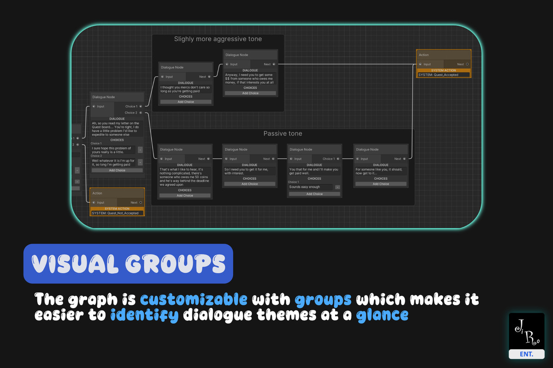Click the SYSTEM: Quest_Accepted text field
The image size is (553, 368).
coord(444,74)
